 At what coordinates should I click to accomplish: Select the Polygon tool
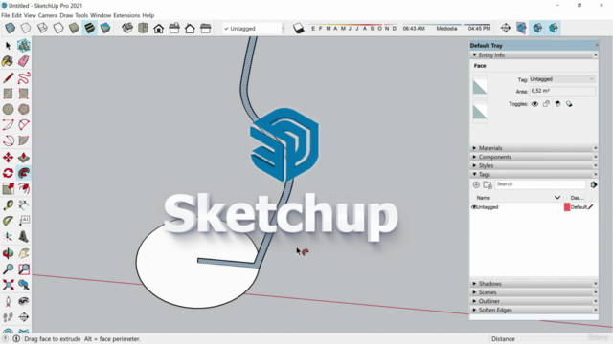click(23, 109)
